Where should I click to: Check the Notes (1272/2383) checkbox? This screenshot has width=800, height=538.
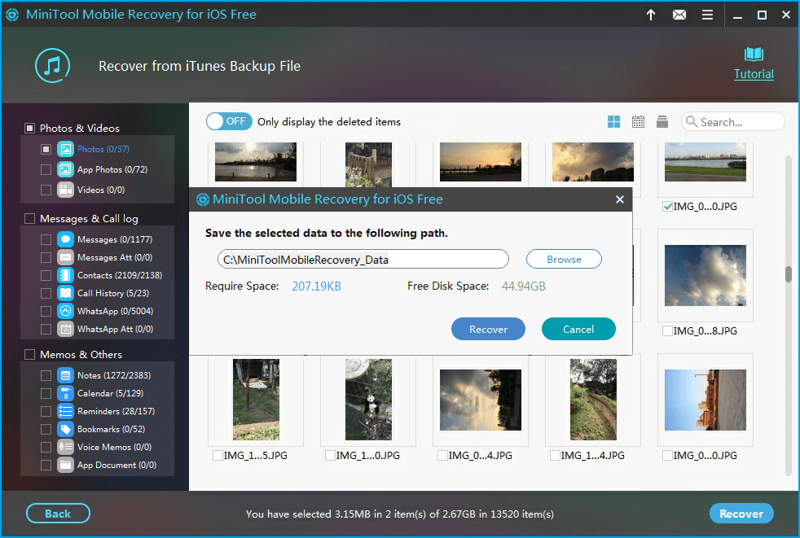click(46, 375)
